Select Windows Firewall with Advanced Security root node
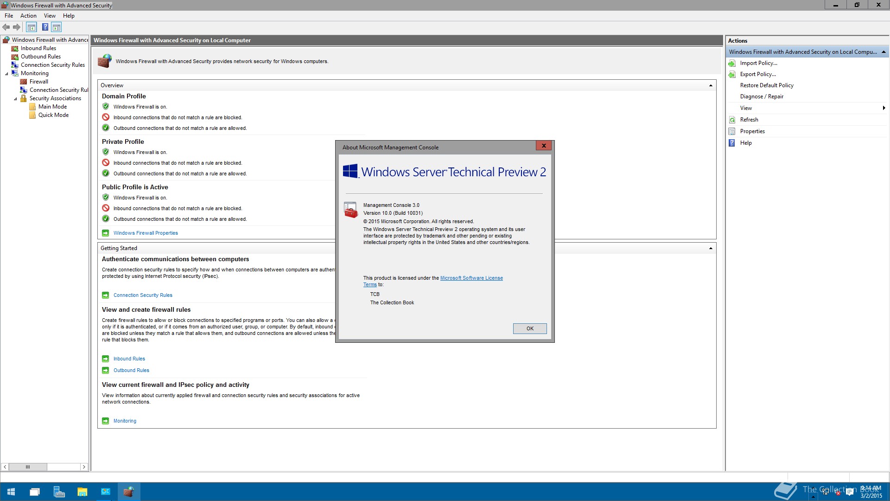This screenshot has width=890, height=501. (x=50, y=40)
